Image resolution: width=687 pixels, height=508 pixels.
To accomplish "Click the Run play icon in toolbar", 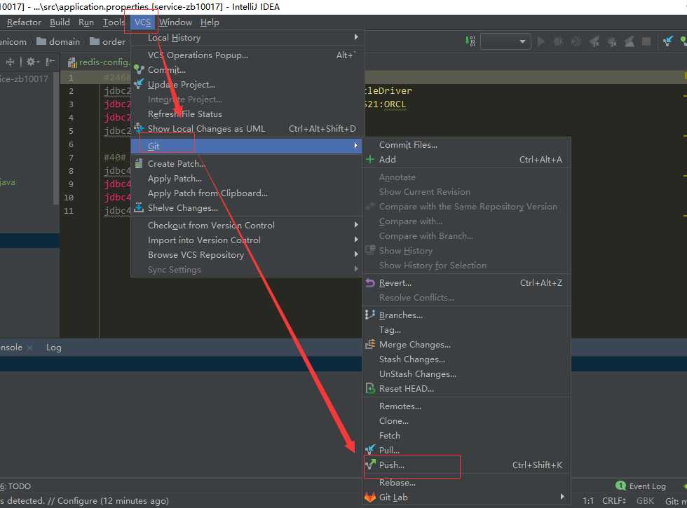I will [x=540, y=41].
